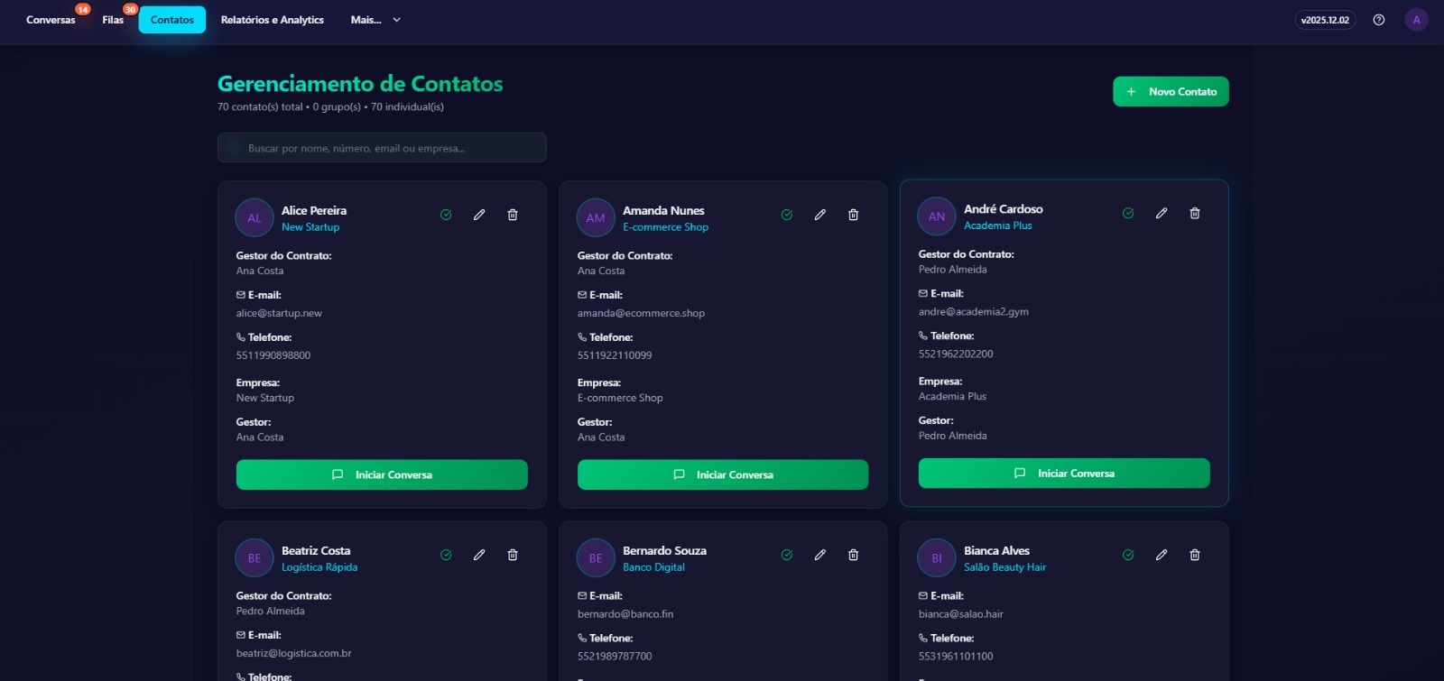Click green check icon on Alice Pereira card
The width and height of the screenshot is (1444, 681).
[446, 215]
